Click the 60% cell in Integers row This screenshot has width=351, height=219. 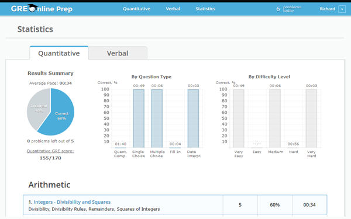point(275,205)
